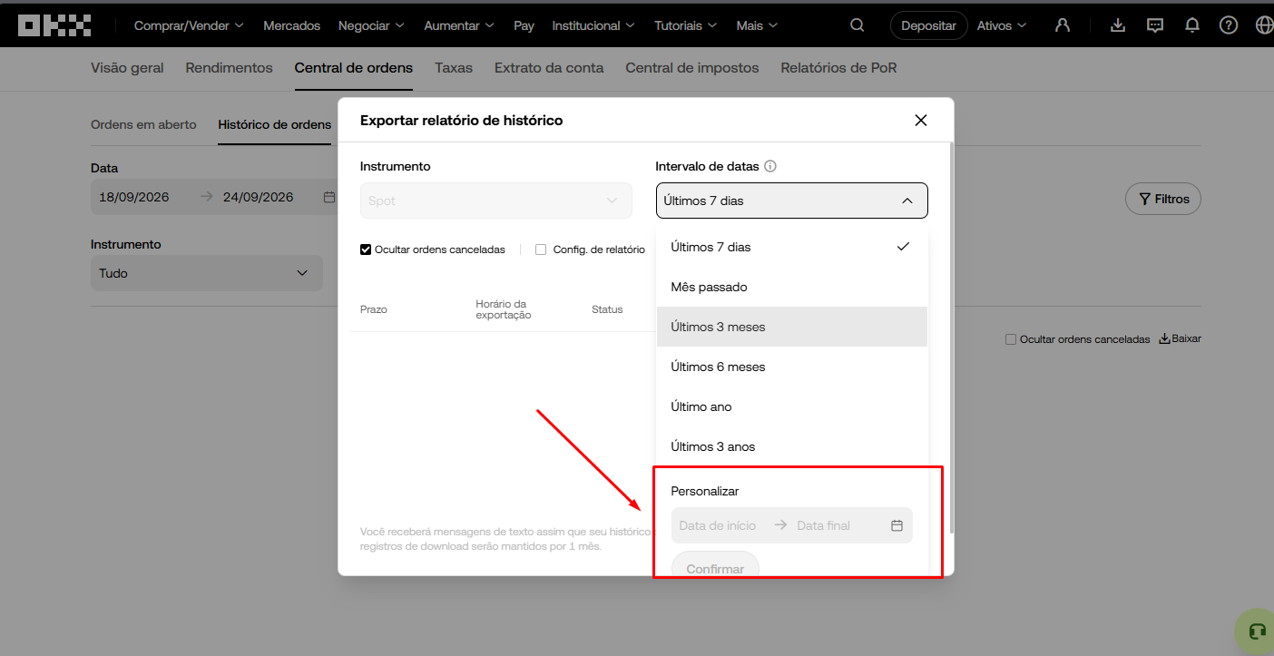Click the Baixar download link
This screenshot has height=656, width=1274.
click(1181, 338)
